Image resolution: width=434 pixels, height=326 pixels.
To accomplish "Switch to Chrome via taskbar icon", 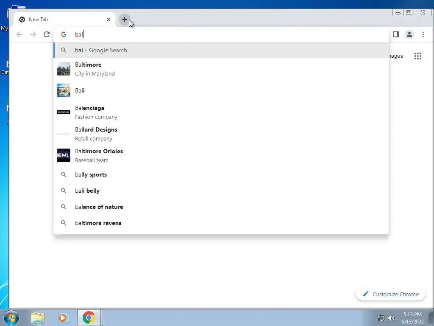I will point(89,318).
